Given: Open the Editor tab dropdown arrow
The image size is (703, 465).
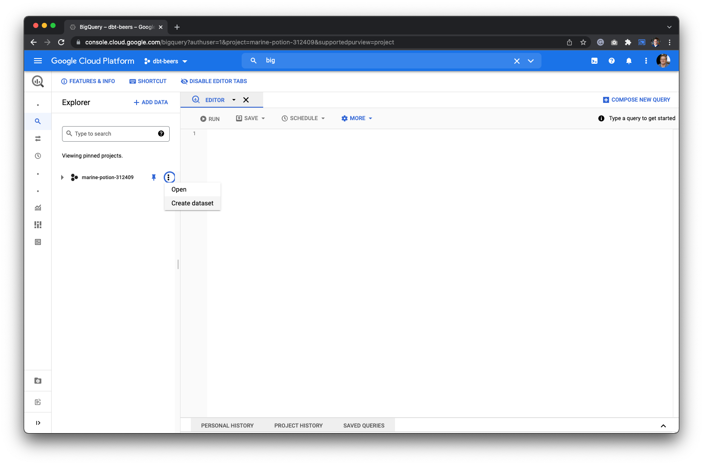Looking at the screenshot, I should coord(234,100).
